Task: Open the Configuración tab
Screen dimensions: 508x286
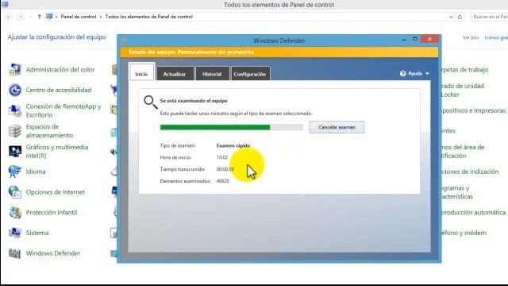Action: click(x=250, y=74)
